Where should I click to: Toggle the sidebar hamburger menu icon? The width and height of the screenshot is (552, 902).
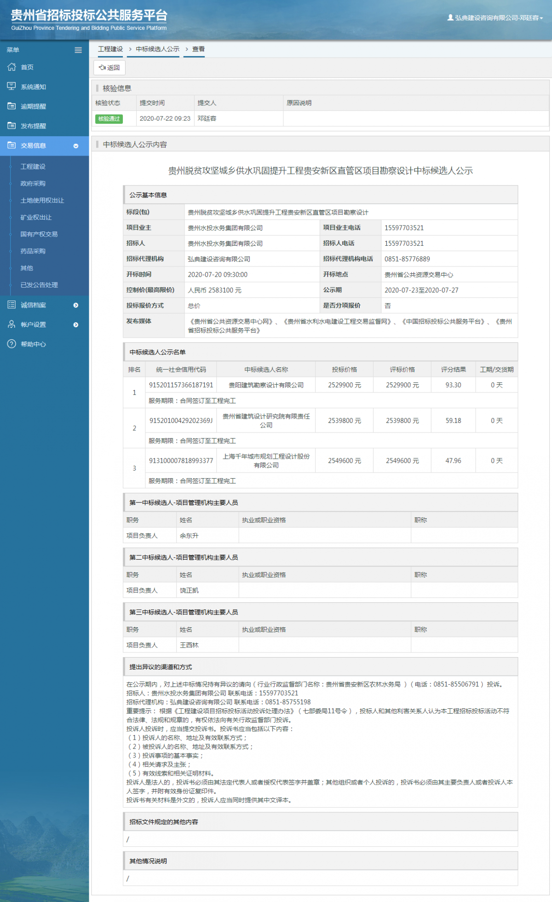(78, 50)
